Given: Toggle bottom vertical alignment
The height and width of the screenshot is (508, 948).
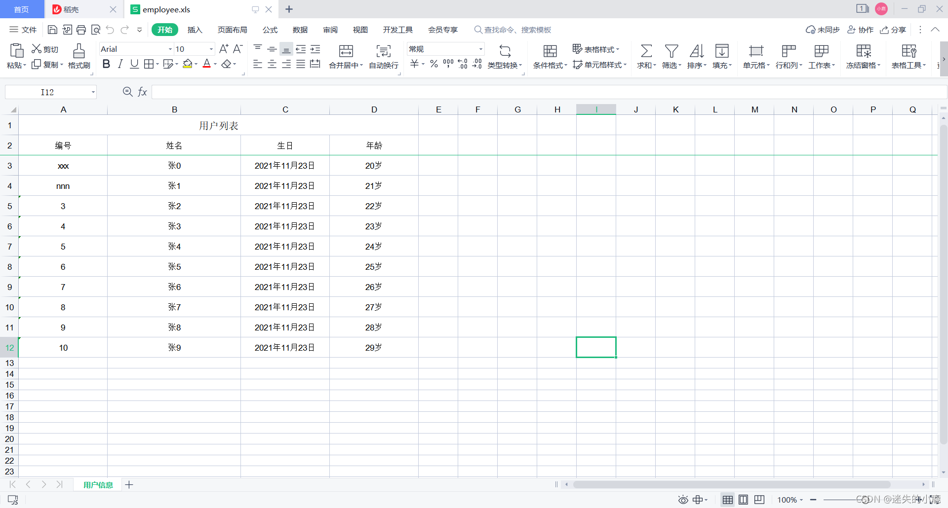Looking at the screenshot, I should point(286,49).
